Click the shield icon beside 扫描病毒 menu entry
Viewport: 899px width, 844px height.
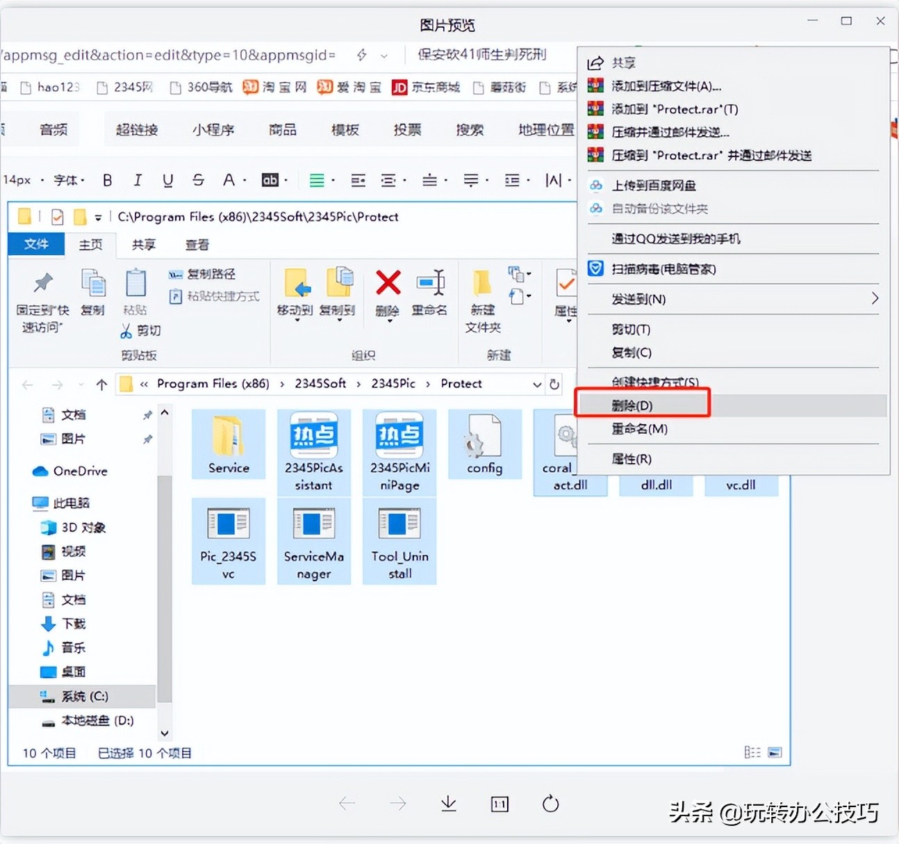click(595, 268)
